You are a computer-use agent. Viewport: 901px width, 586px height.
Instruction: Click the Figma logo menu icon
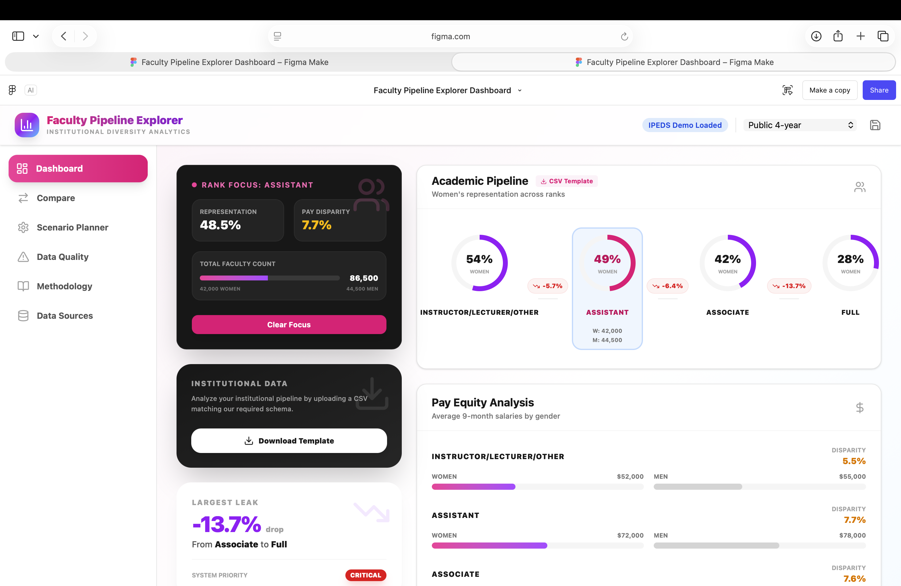coord(12,90)
